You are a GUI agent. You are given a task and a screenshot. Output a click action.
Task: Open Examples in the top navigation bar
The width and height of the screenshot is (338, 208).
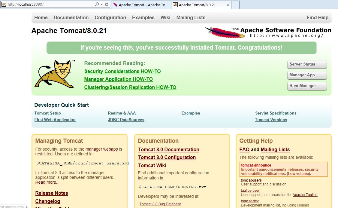click(143, 17)
